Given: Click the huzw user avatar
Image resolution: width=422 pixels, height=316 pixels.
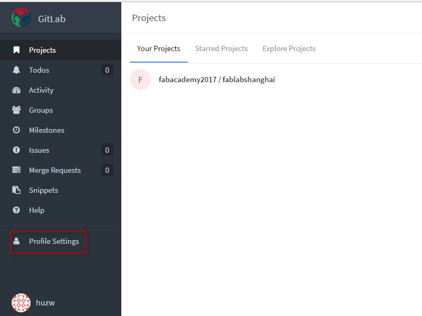Looking at the screenshot, I should point(21,302).
